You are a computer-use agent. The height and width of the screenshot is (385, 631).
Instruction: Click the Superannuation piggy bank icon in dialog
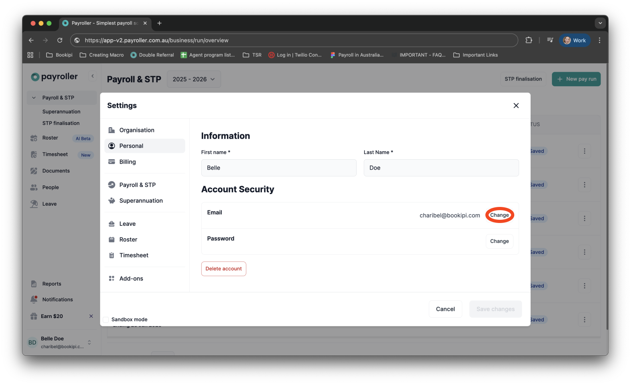point(112,201)
